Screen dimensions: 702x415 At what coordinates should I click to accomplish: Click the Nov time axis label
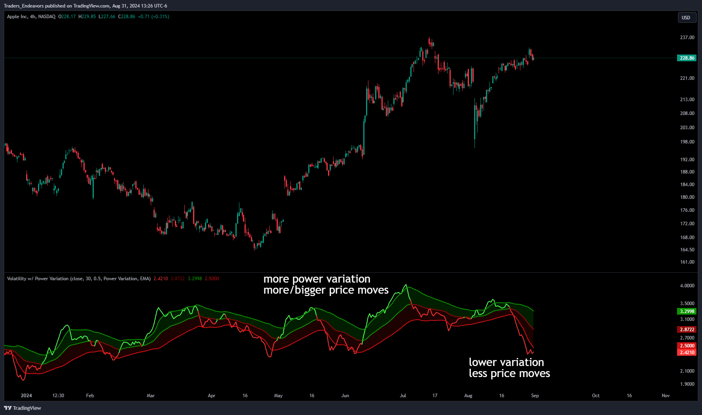pyautogui.click(x=666, y=396)
